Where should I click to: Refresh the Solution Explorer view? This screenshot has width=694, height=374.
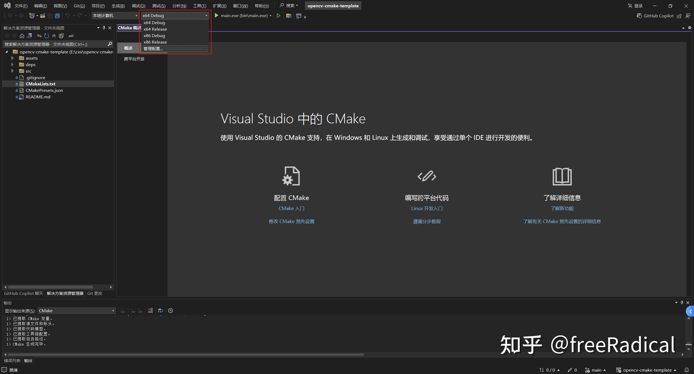coord(47,36)
